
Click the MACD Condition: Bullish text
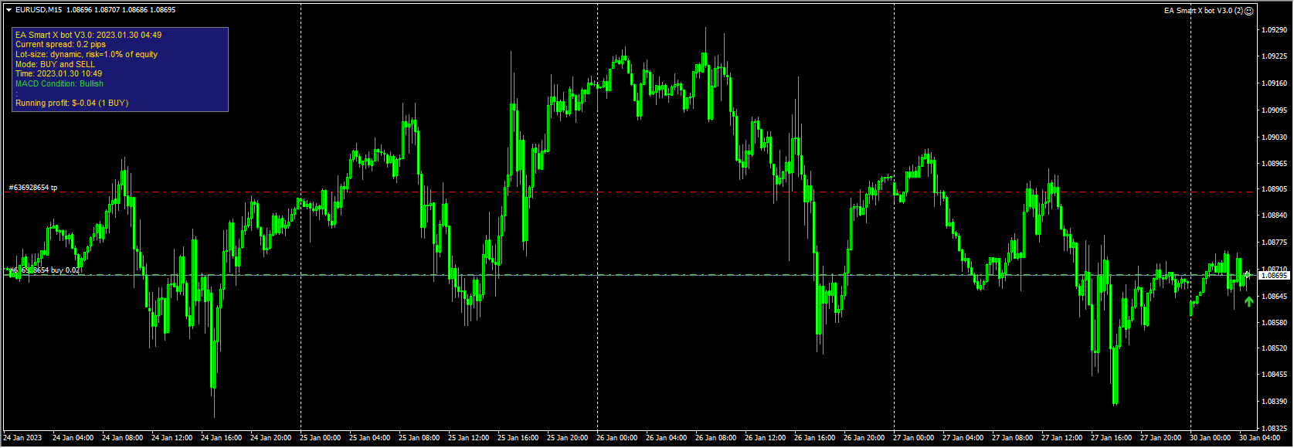pos(59,83)
